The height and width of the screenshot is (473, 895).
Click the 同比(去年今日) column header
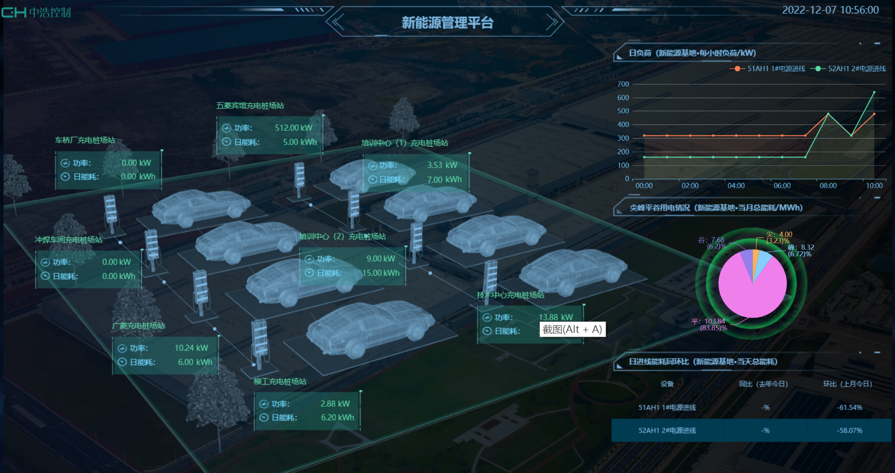click(763, 384)
